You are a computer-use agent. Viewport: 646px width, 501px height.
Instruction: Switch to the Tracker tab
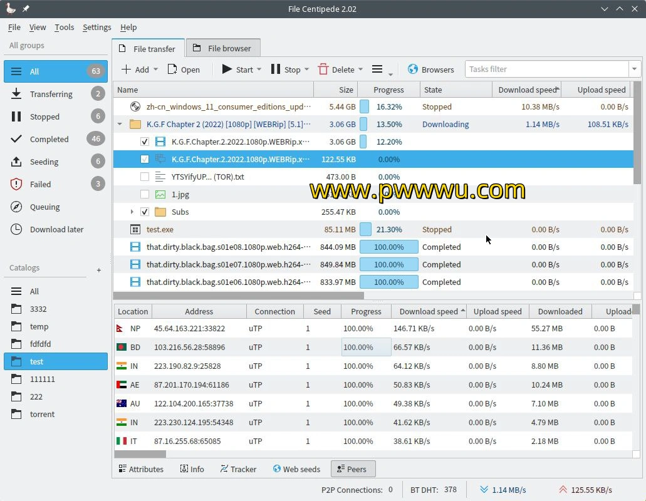[x=238, y=469]
